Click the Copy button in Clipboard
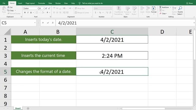 tap(10, 10)
